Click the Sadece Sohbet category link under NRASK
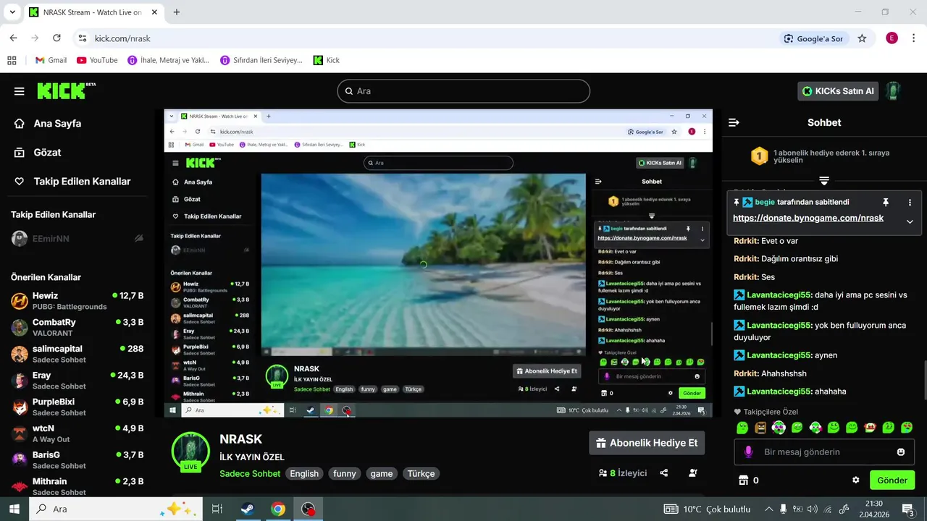Viewport: 927px width, 521px height. click(x=250, y=474)
